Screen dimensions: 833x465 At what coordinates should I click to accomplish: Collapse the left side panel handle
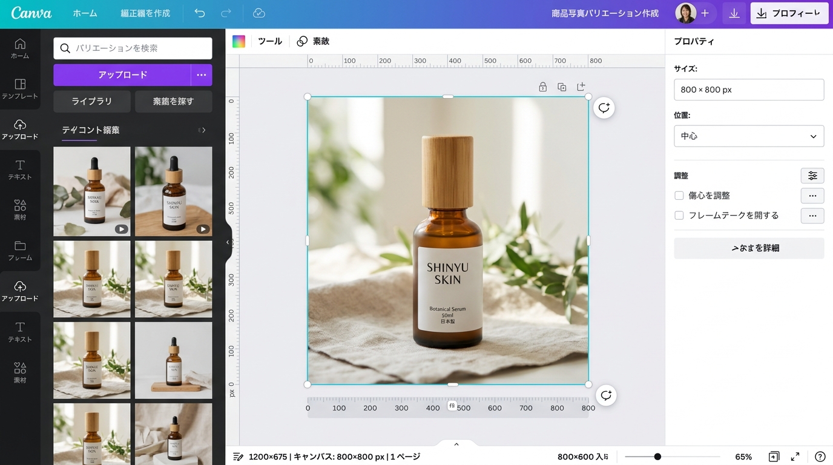click(x=228, y=242)
